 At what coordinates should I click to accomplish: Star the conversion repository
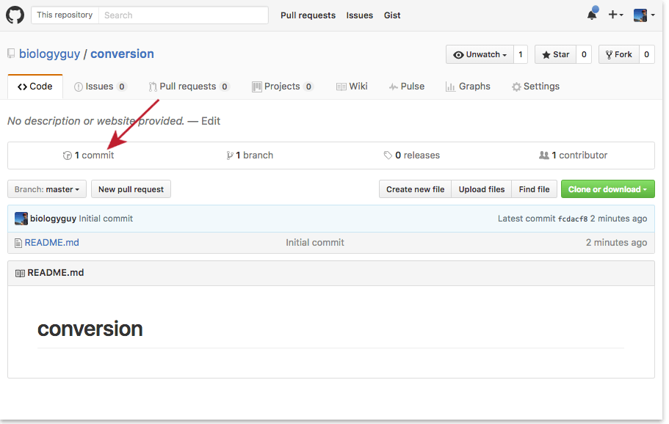556,54
